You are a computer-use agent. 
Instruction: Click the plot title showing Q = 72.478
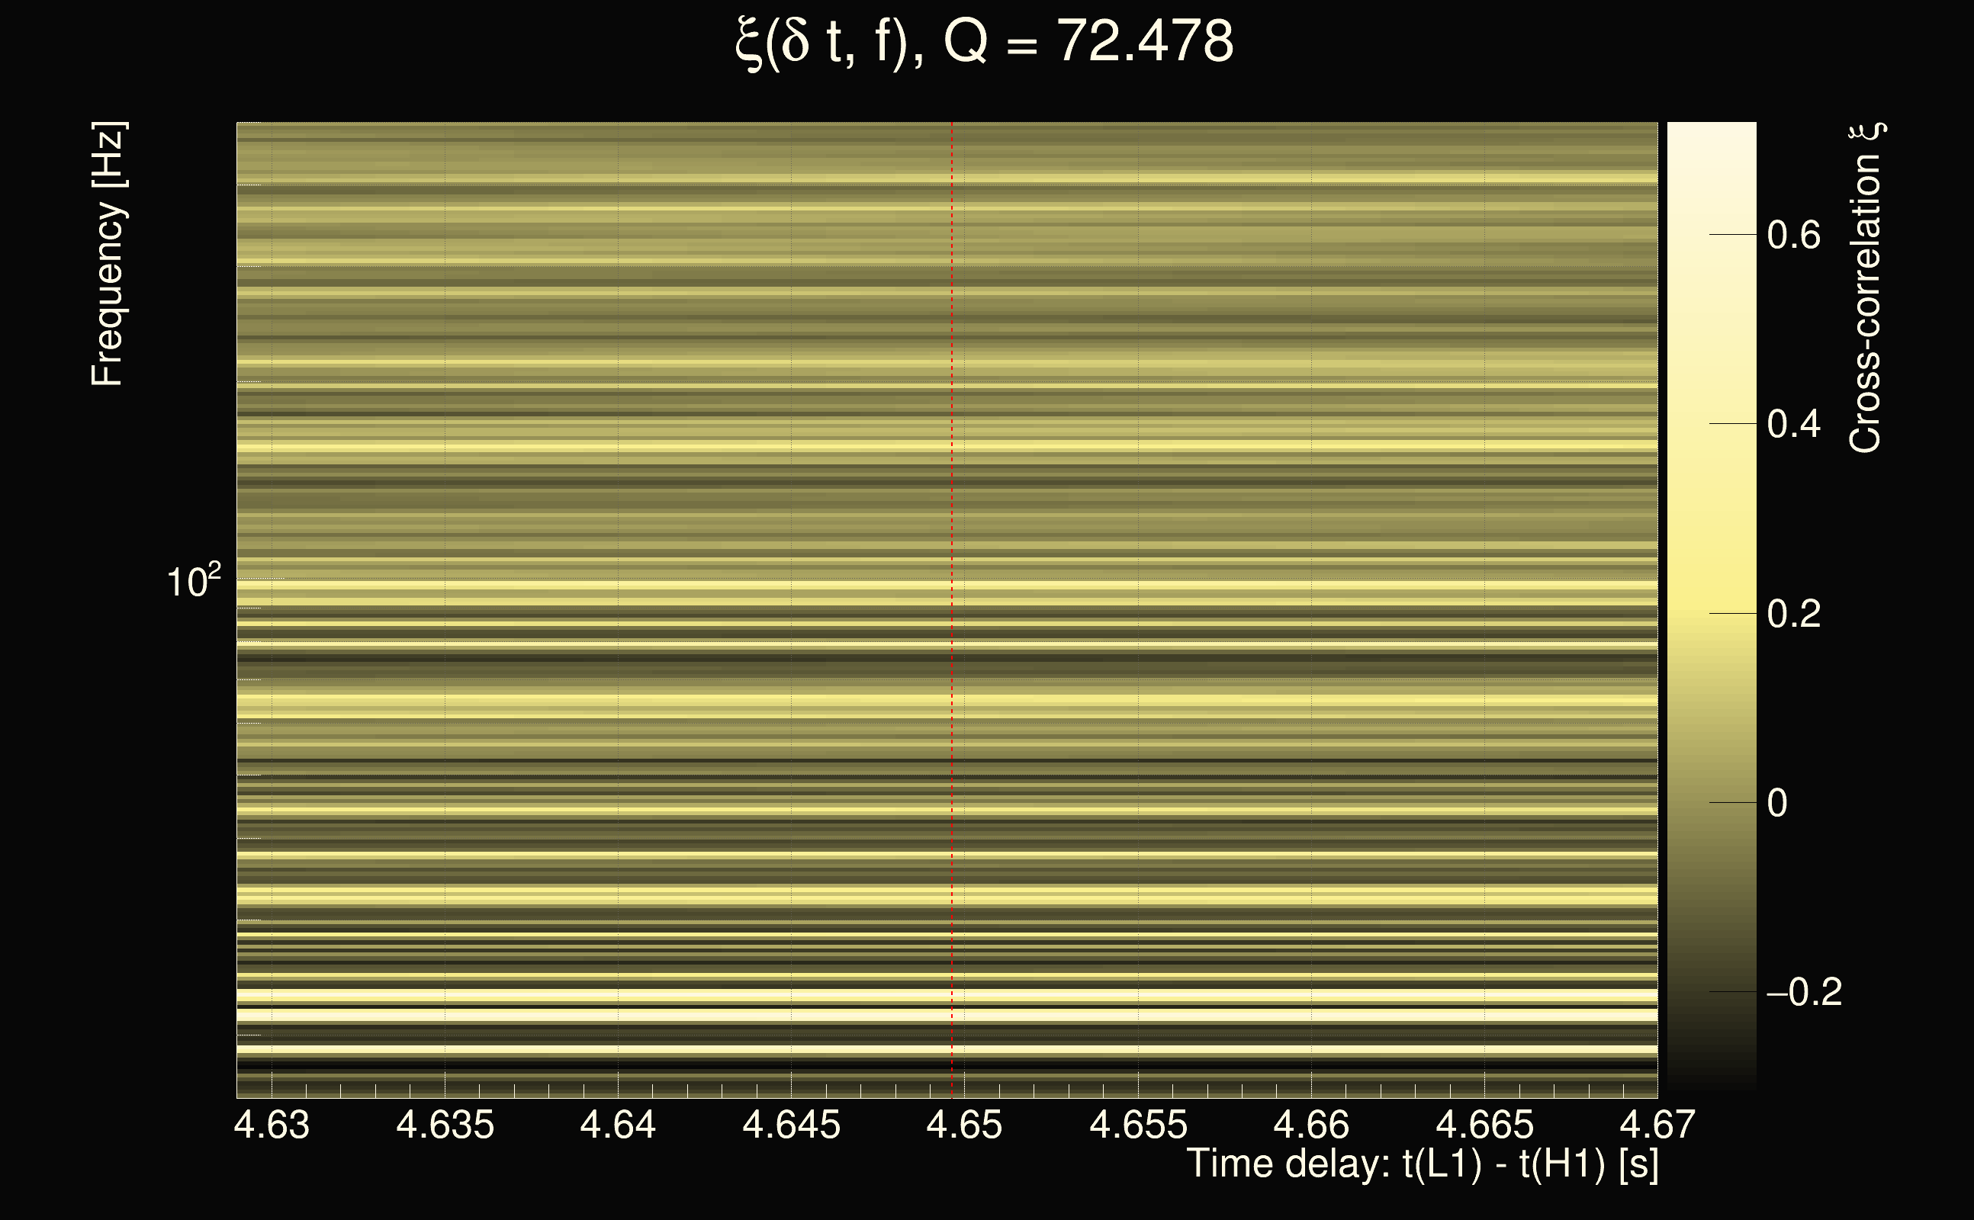coord(985,42)
